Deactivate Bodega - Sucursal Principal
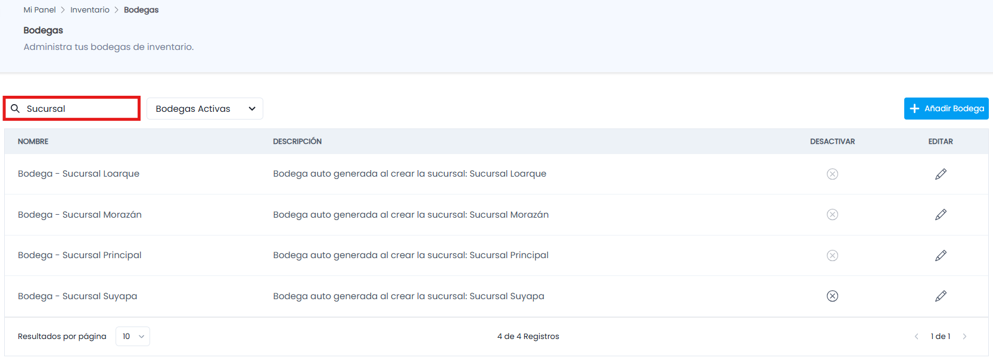The image size is (993, 364). pos(832,255)
